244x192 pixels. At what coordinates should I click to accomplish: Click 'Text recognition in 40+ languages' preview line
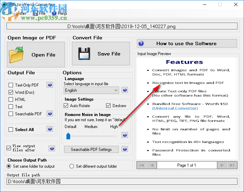(188, 142)
